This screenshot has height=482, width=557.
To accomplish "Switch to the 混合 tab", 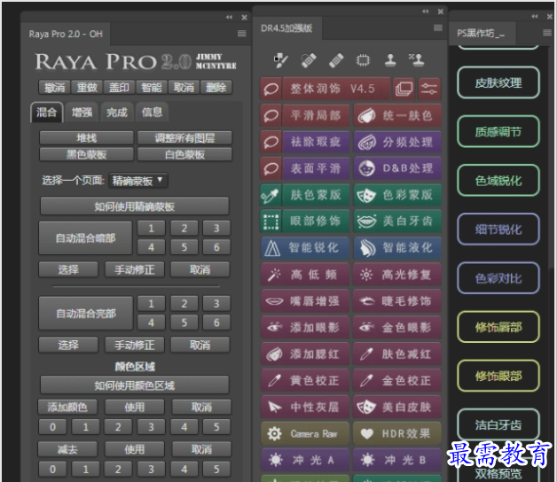I will pos(46,113).
